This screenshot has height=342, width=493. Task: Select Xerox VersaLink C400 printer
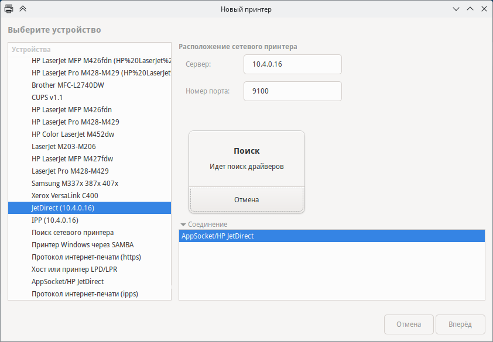pyautogui.click(x=65, y=196)
